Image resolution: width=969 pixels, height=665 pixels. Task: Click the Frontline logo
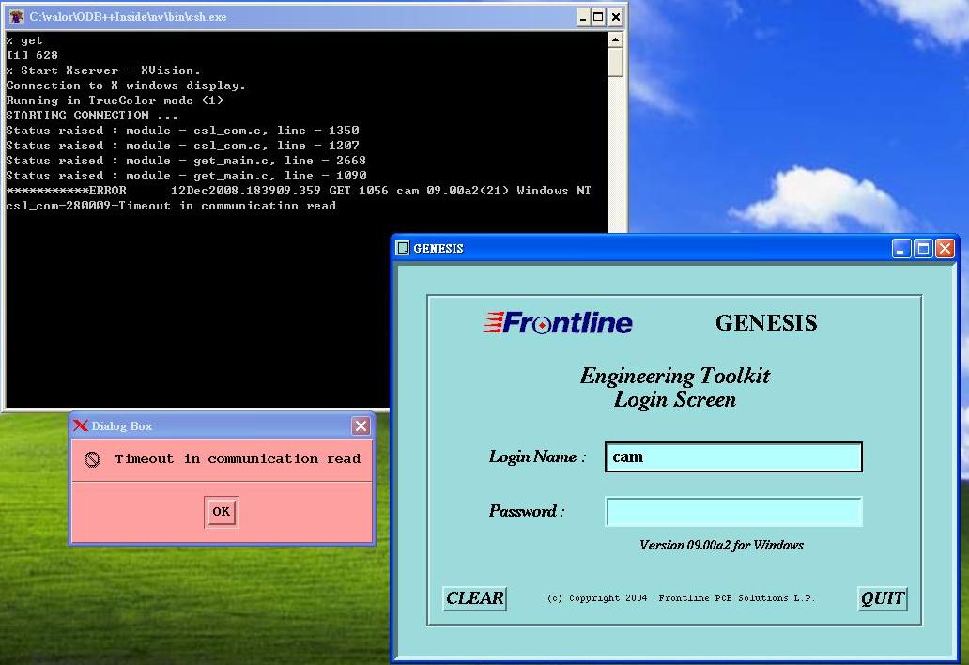(558, 322)
